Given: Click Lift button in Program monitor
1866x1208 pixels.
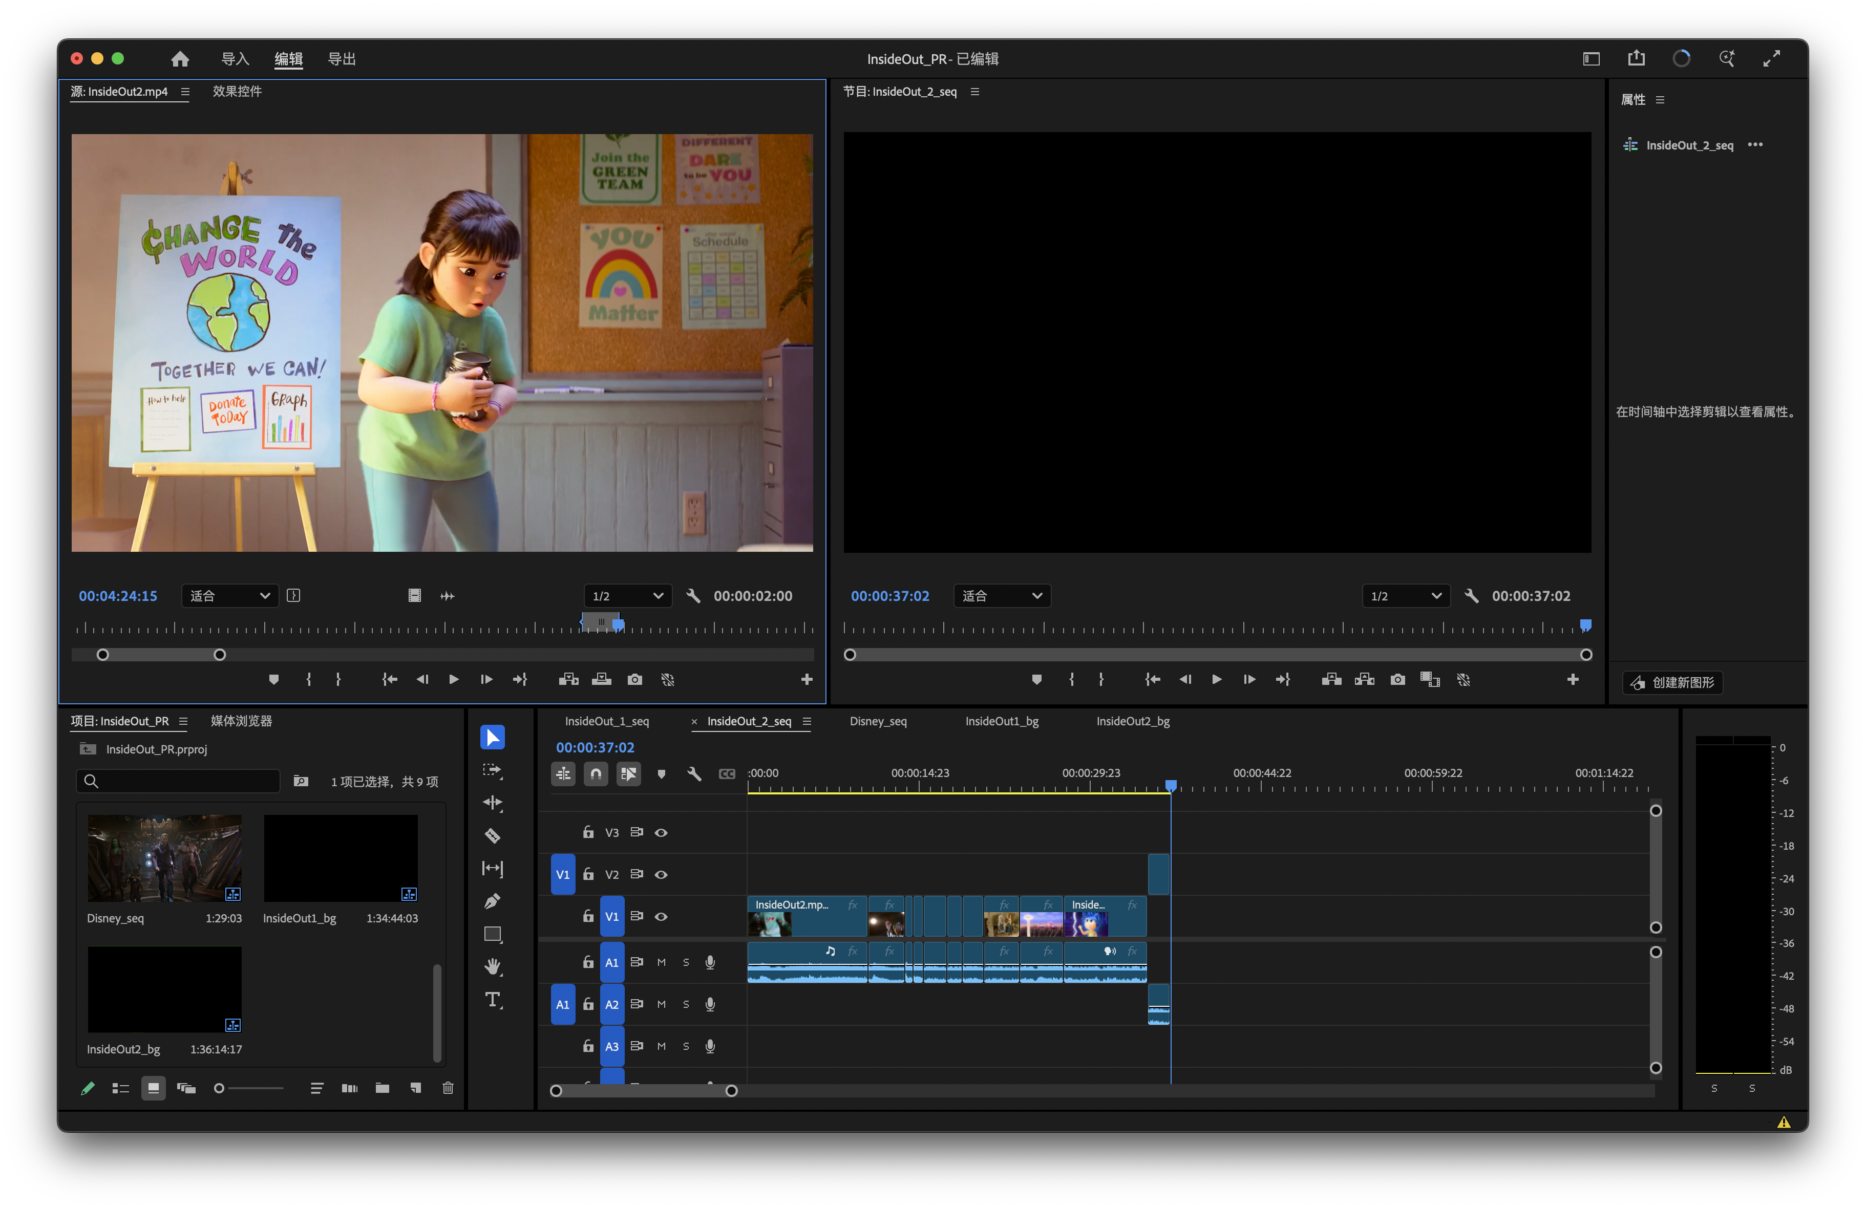Looking at the screenshot, I should 1331,680.
